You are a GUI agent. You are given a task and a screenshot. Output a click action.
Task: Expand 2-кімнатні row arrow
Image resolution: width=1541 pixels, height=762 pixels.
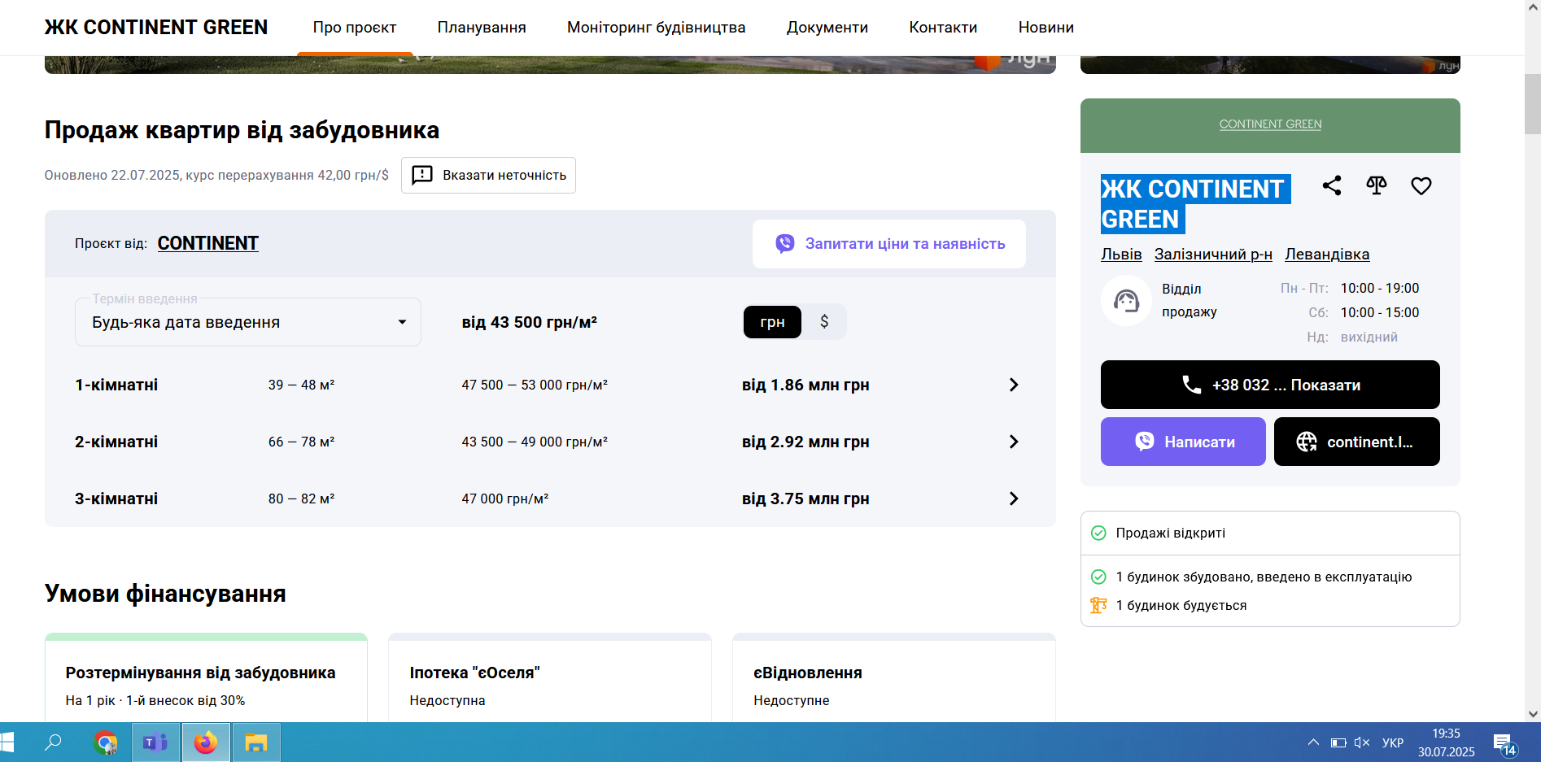pos(1014,442)
